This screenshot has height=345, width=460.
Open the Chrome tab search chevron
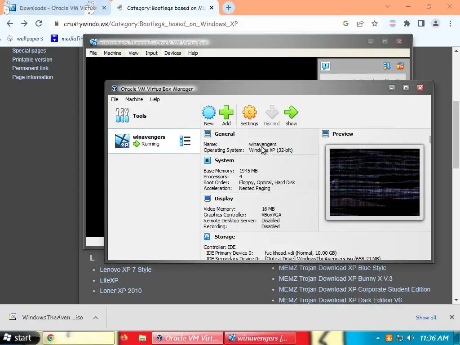click(x=388, y=6)
